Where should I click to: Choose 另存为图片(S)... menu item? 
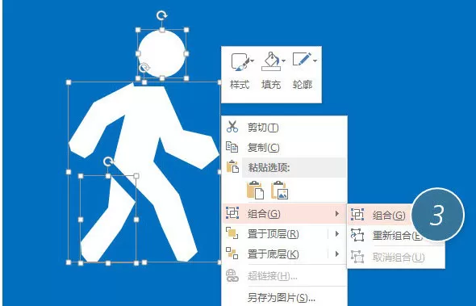[285, 297]
